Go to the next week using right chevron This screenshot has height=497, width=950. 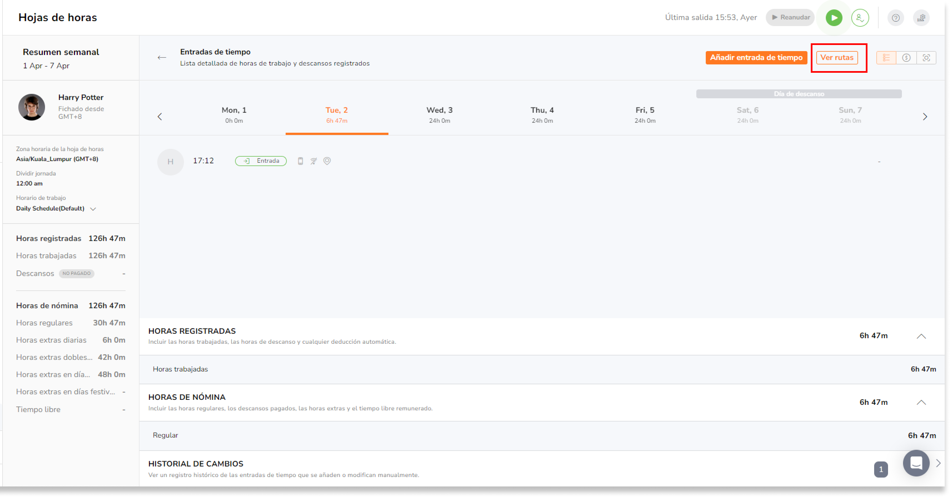(924, 117)
